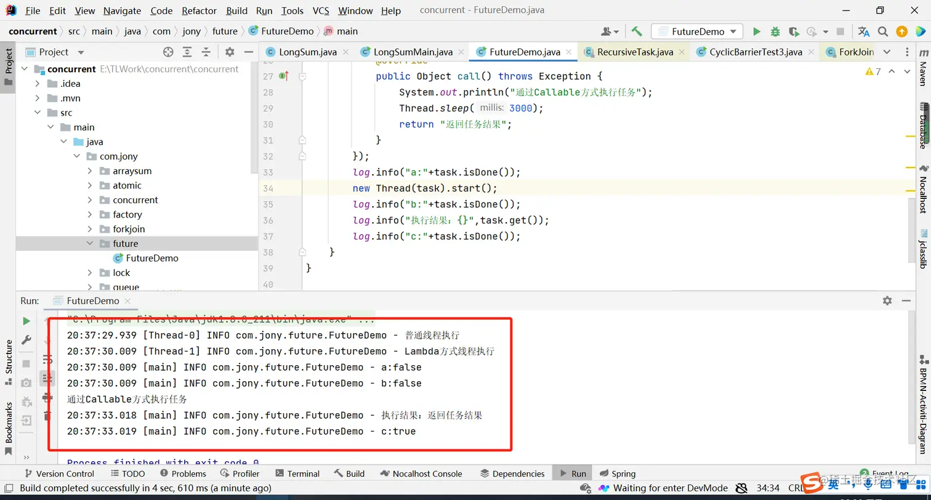This screenshot has width=931, height=500.
Task: Collapse the com.jony package
Action: 76,156
